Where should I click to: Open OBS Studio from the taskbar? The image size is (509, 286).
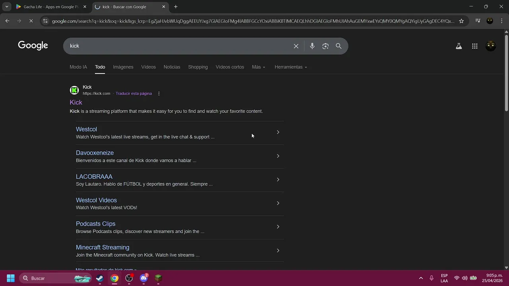coord(129,278)
